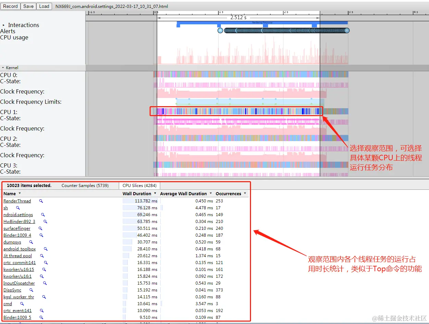Click the magnifier next to ndroid.settings
The height and width of the screenshot is (324, 429).
[x=43, y=215]
